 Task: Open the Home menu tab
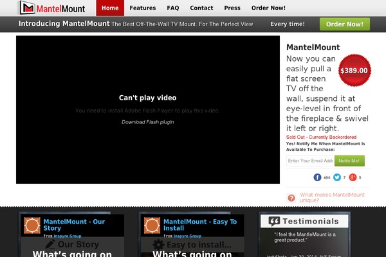[x=110, y=8]
